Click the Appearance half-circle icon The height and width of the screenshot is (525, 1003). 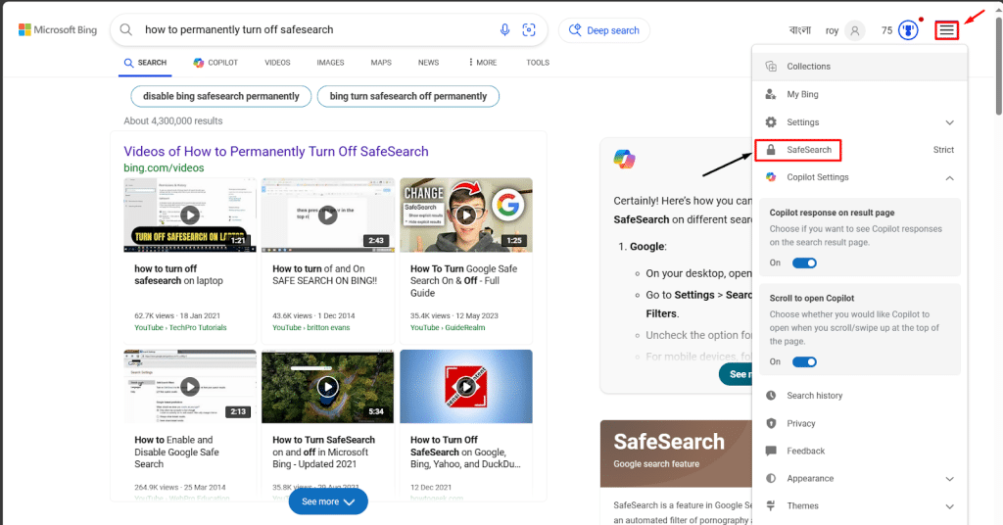[771, 478]
